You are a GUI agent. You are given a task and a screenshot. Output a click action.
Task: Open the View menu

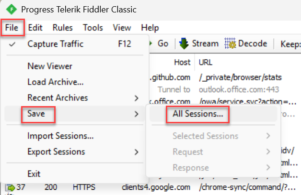click(x=122, y=28)
